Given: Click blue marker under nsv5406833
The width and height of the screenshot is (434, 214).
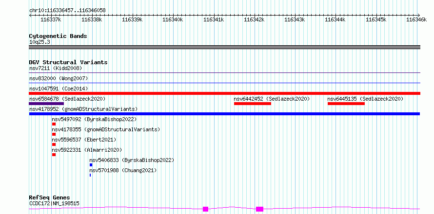Looking at the screenshot, I should tap(91, 165).
